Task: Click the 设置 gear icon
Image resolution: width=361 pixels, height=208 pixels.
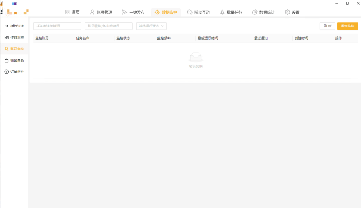Action: 287,12
